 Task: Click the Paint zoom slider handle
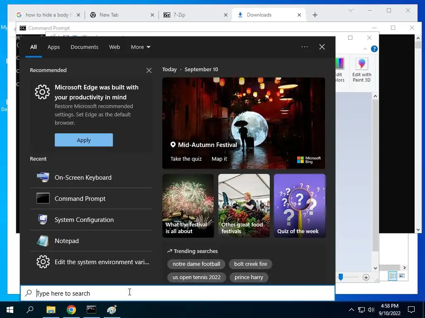point(341,277)
